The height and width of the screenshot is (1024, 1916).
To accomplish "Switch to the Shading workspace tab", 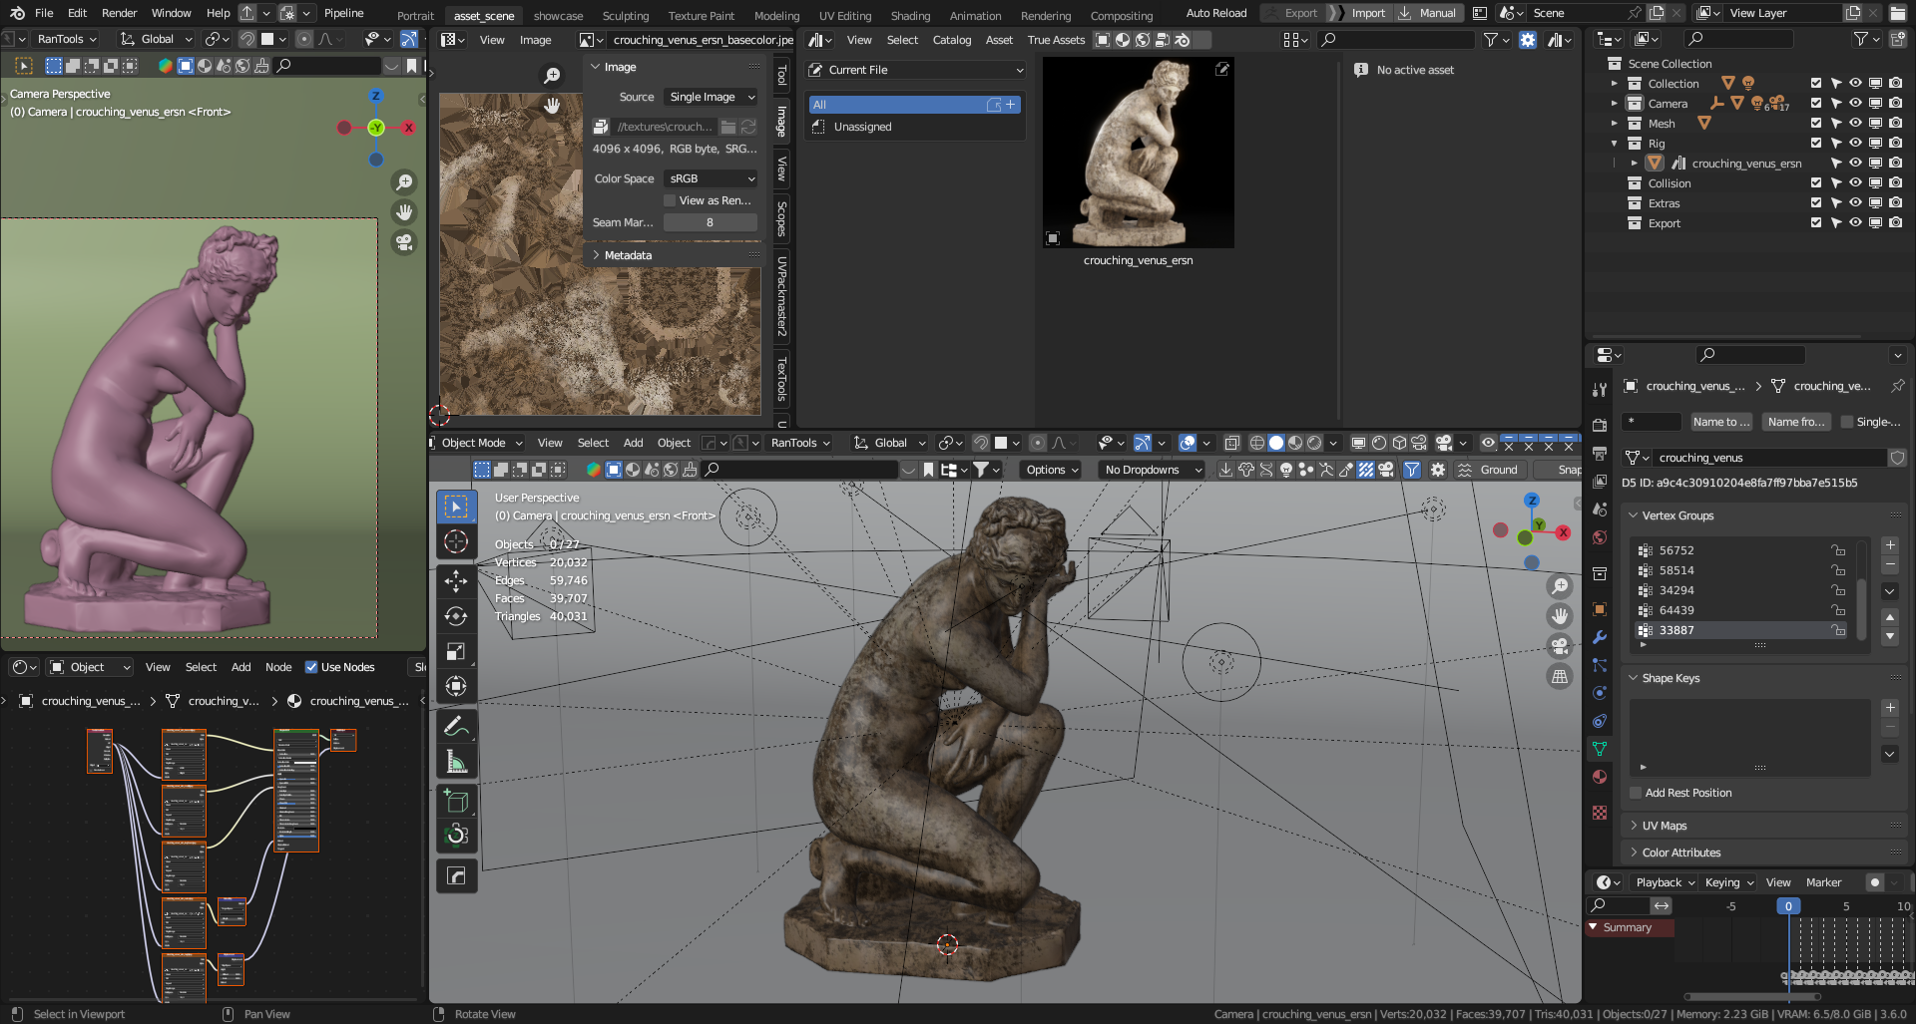I will [910, 16].
